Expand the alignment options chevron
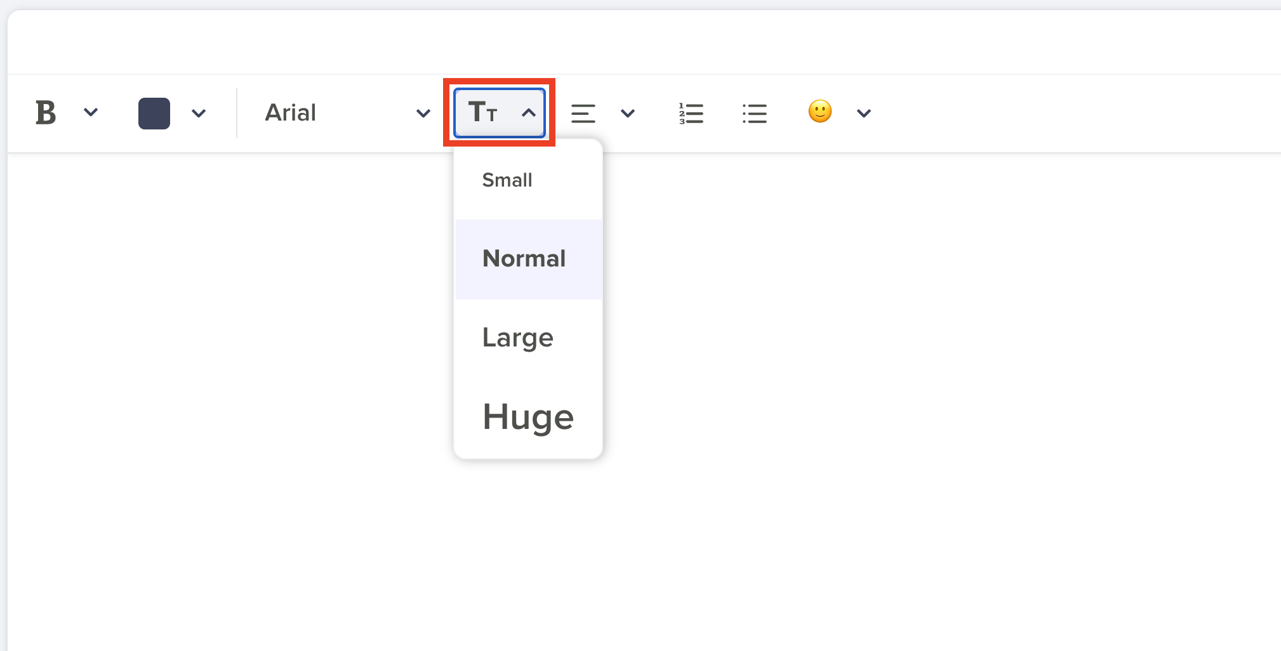Screen dimensions: 1281x651 628,114
